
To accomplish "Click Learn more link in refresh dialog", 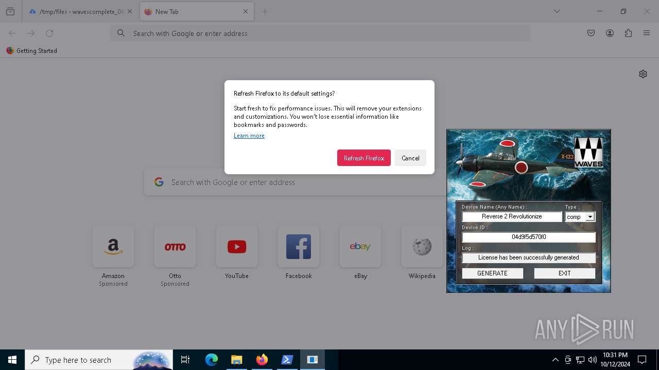I will (249, 136).
